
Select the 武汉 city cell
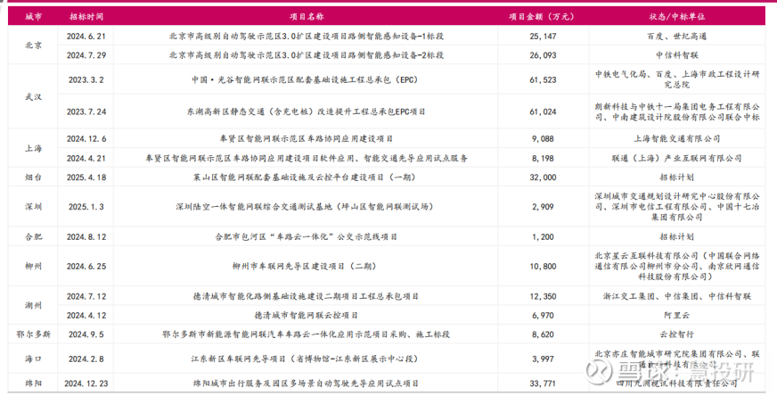[x=33, y=96]
